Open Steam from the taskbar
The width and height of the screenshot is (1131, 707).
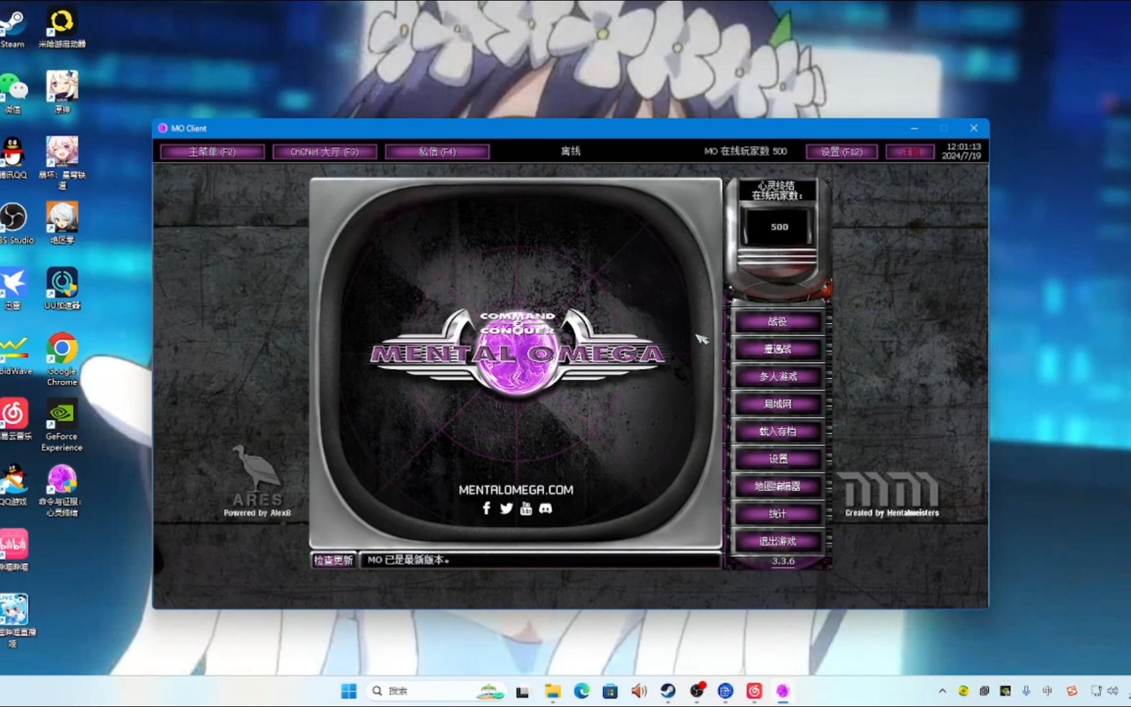668,691
